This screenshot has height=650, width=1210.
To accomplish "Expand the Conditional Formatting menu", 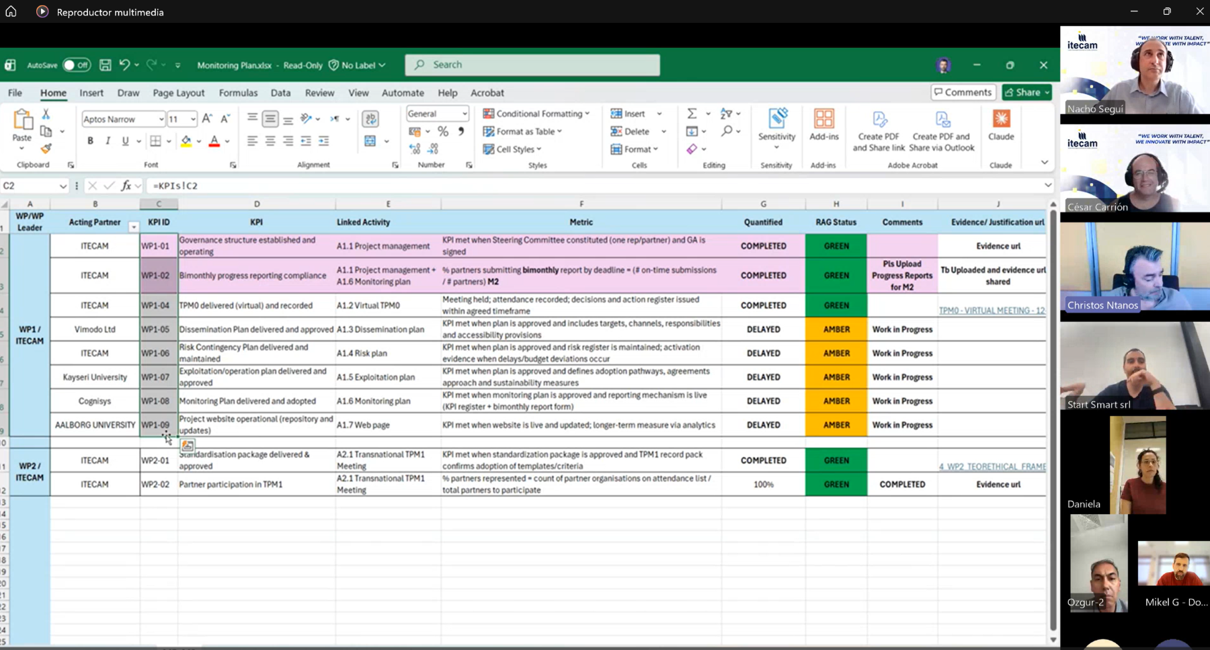I will coord(536,114).
